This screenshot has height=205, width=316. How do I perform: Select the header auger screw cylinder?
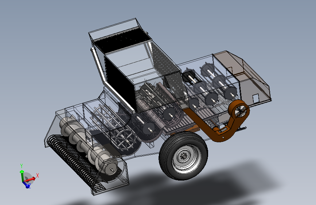88,145
